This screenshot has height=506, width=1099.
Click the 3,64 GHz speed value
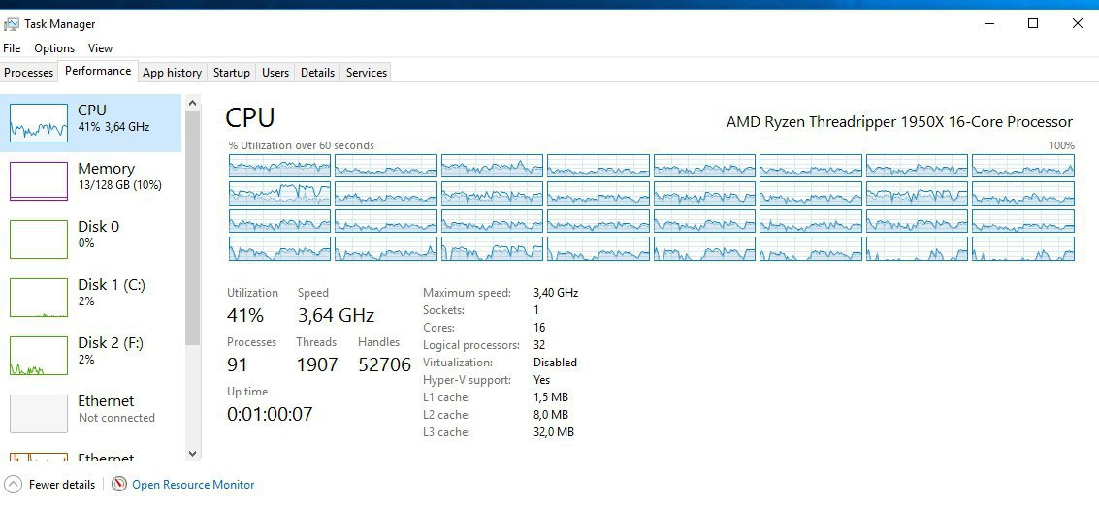[x=336, y=315]
